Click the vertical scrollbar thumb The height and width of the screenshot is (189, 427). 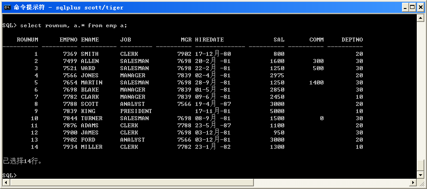point(420,165)
